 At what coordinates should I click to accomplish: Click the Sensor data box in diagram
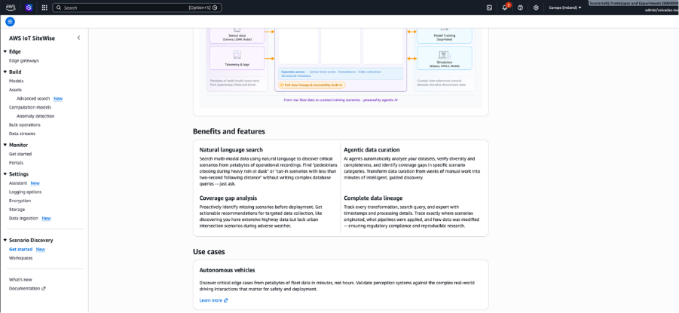click(237, 35)
